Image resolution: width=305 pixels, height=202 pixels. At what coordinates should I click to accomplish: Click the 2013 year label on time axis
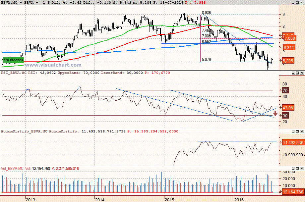(x=30, y=200)
